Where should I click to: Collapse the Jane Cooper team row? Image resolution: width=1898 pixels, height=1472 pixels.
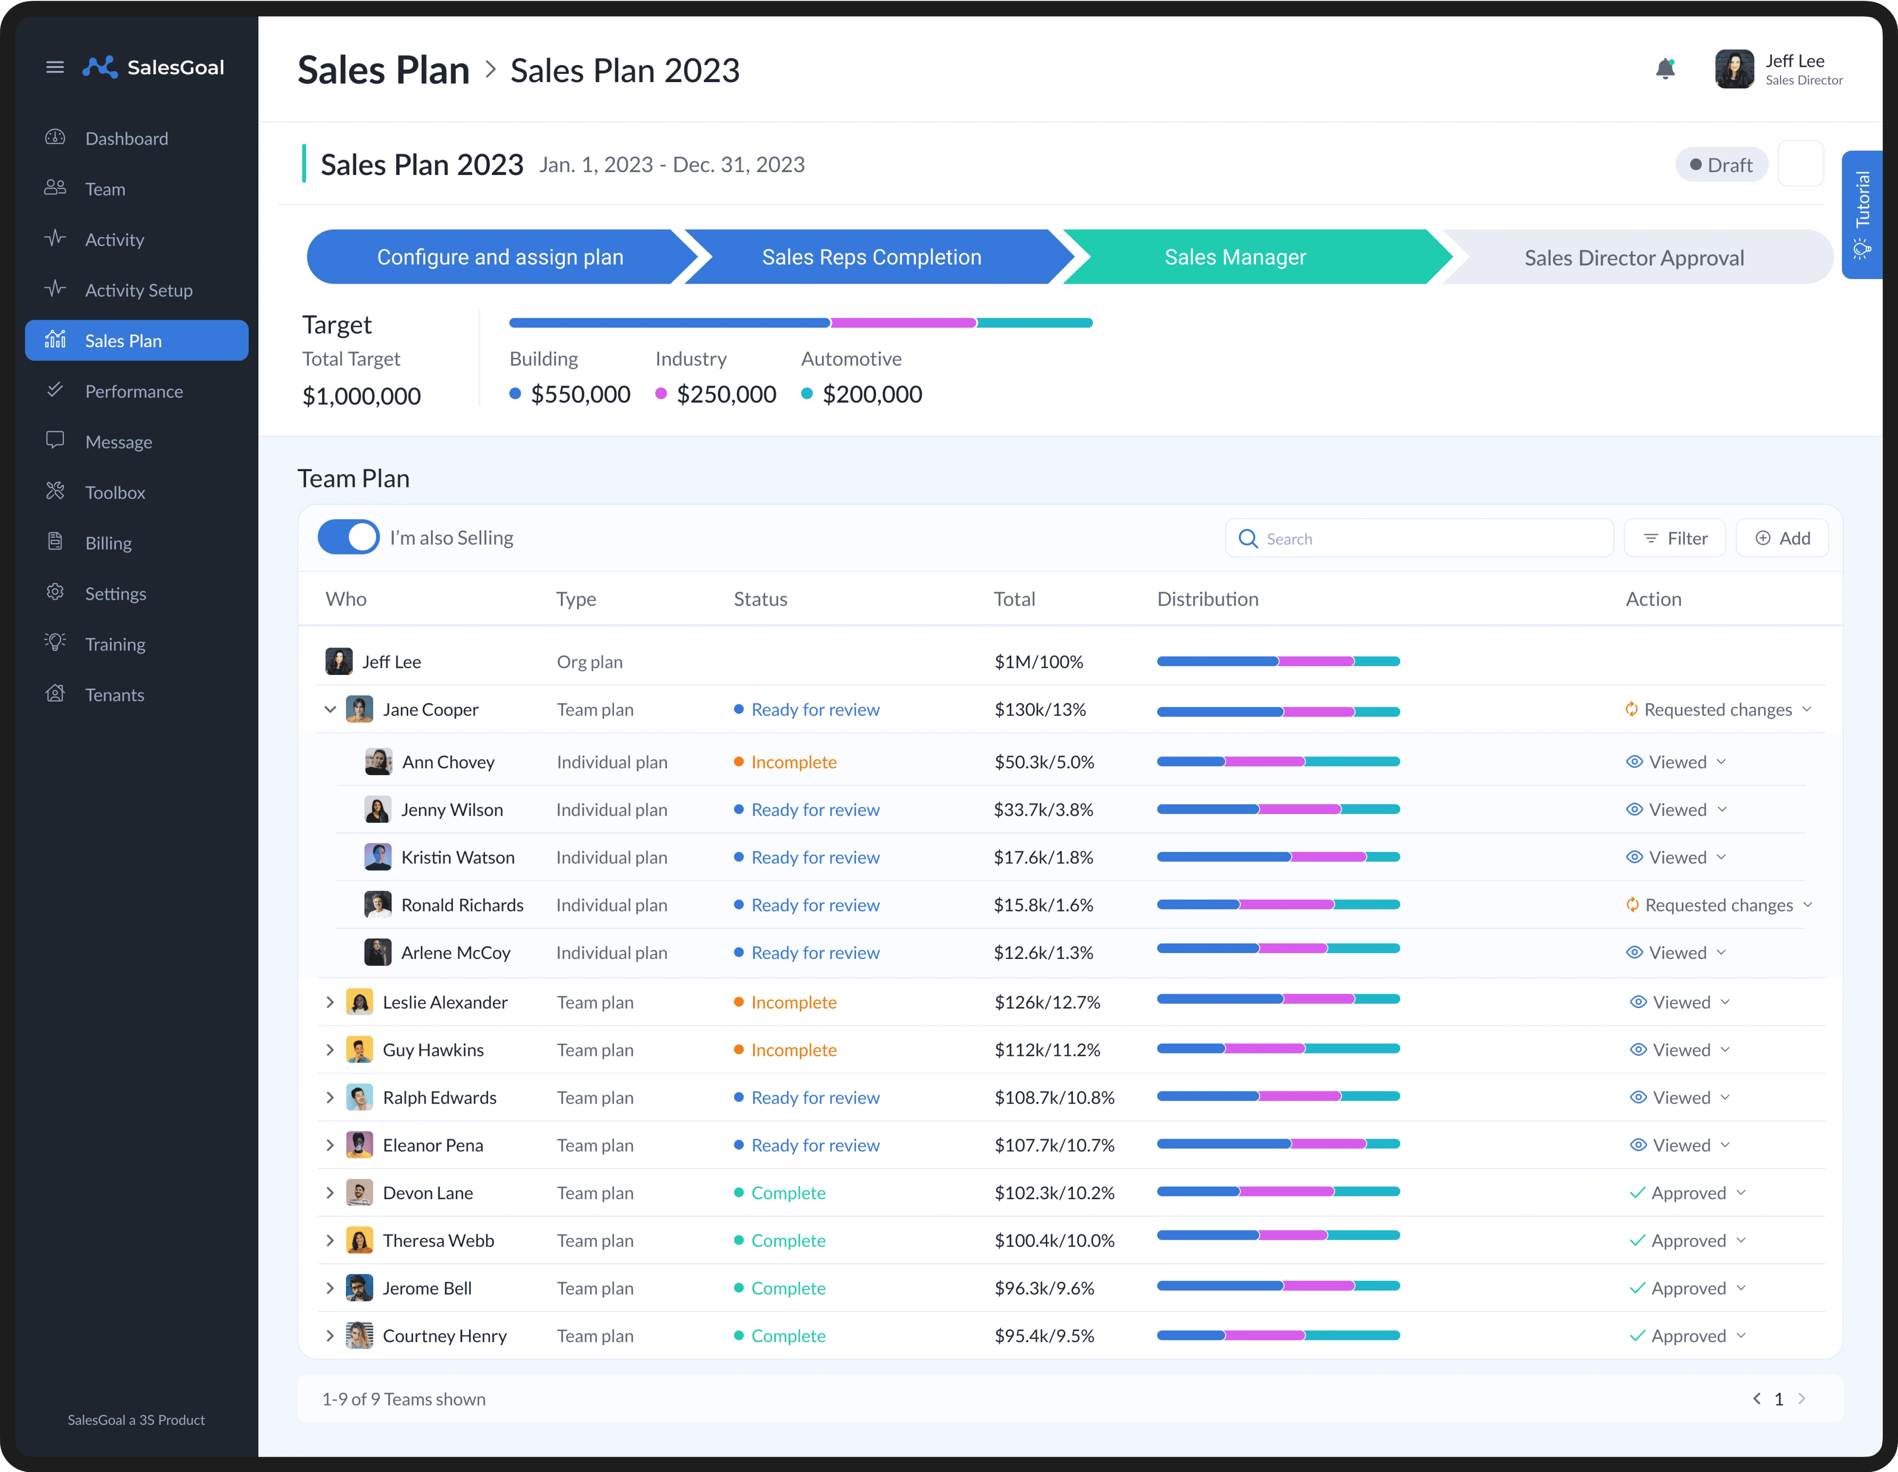(330, 709)
